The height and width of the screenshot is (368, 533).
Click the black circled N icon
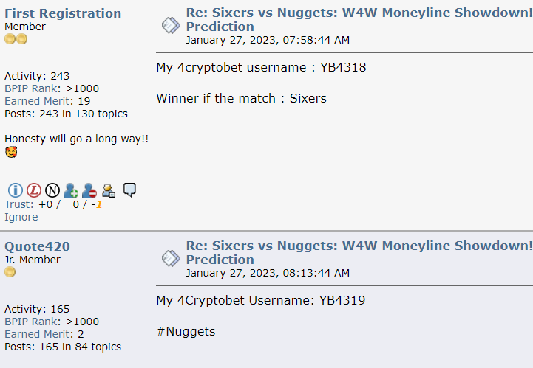tap(52, 190)
